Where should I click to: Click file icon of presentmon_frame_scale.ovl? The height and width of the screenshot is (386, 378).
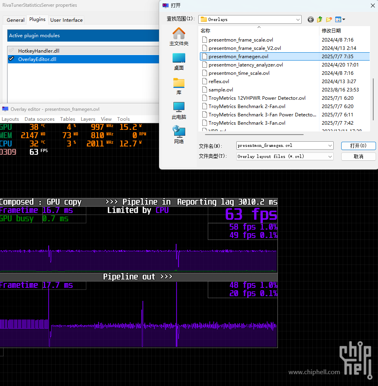[x=204, y=40]
